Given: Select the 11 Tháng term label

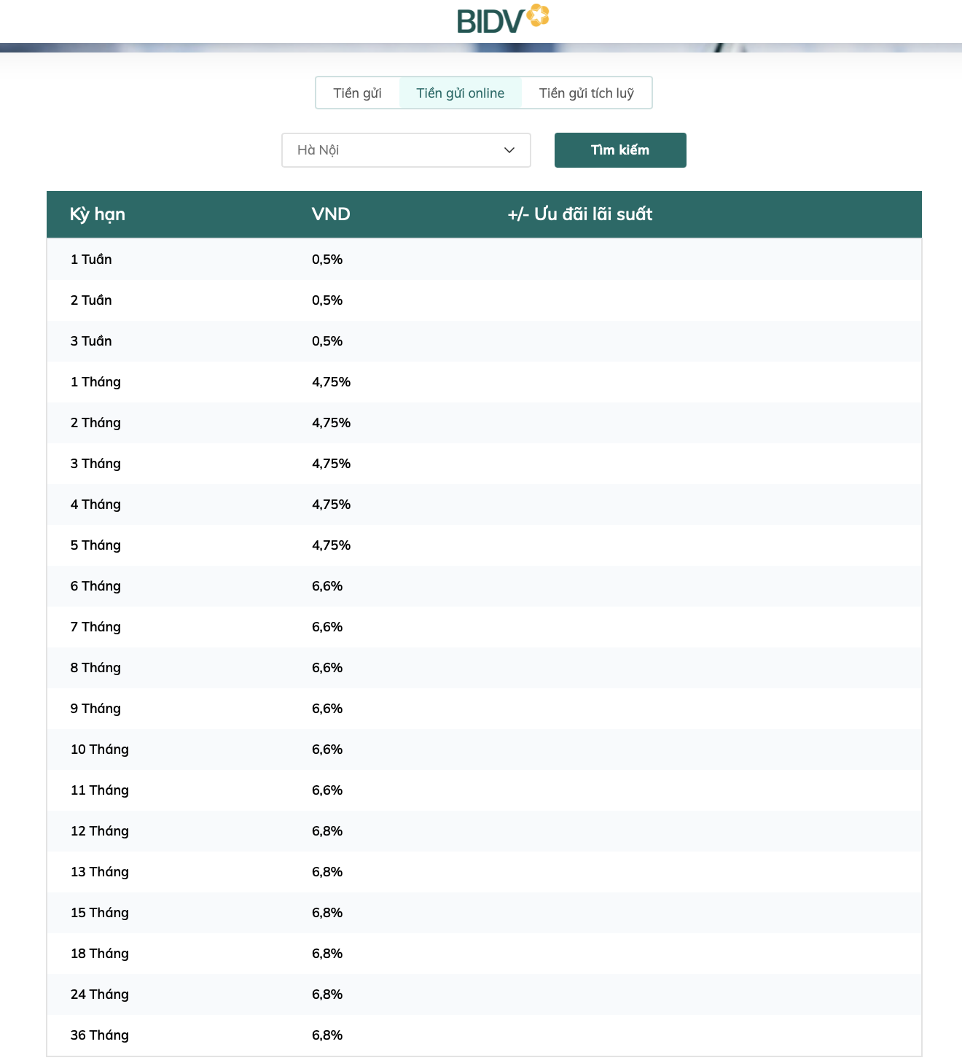Looking at the screenshot, I should click(x=100, y=790).
